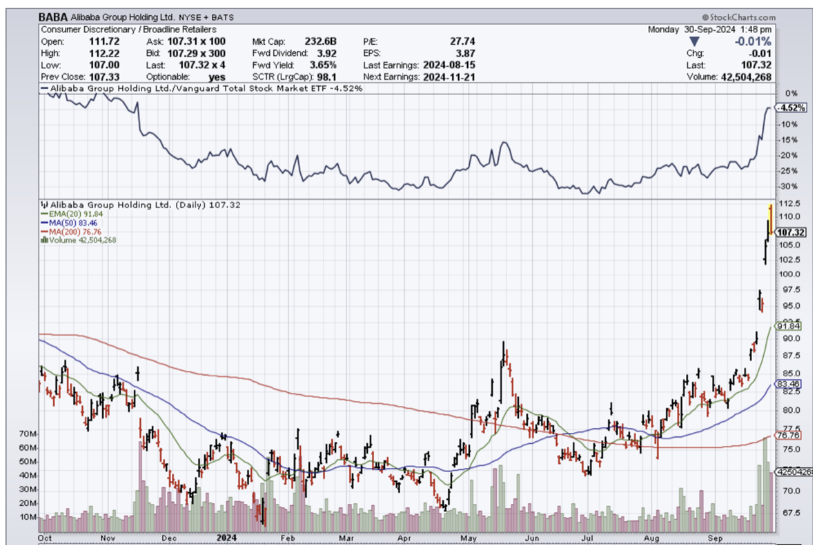817x550 pixels.
Task: Click the red MA(200) legend line marker
Action: tap(43, 232)
